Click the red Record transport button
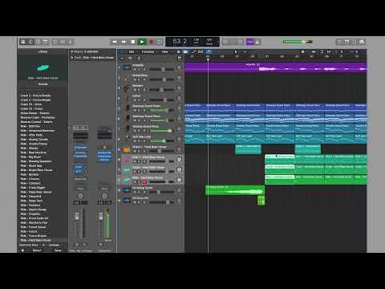The image size is (385, 289). pyautogui.click(x=151, y=42)
